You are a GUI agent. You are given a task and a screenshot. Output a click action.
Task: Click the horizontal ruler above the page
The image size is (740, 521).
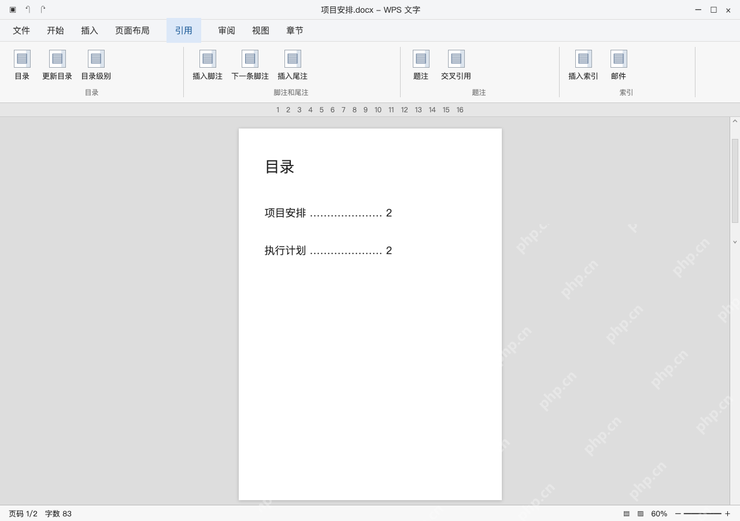tap(370, 110)
